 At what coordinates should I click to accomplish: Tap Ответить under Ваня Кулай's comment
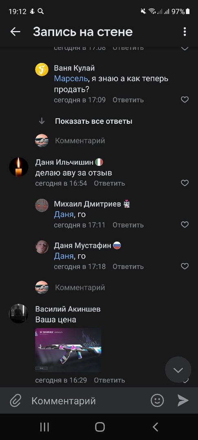(x=128, y=100)
